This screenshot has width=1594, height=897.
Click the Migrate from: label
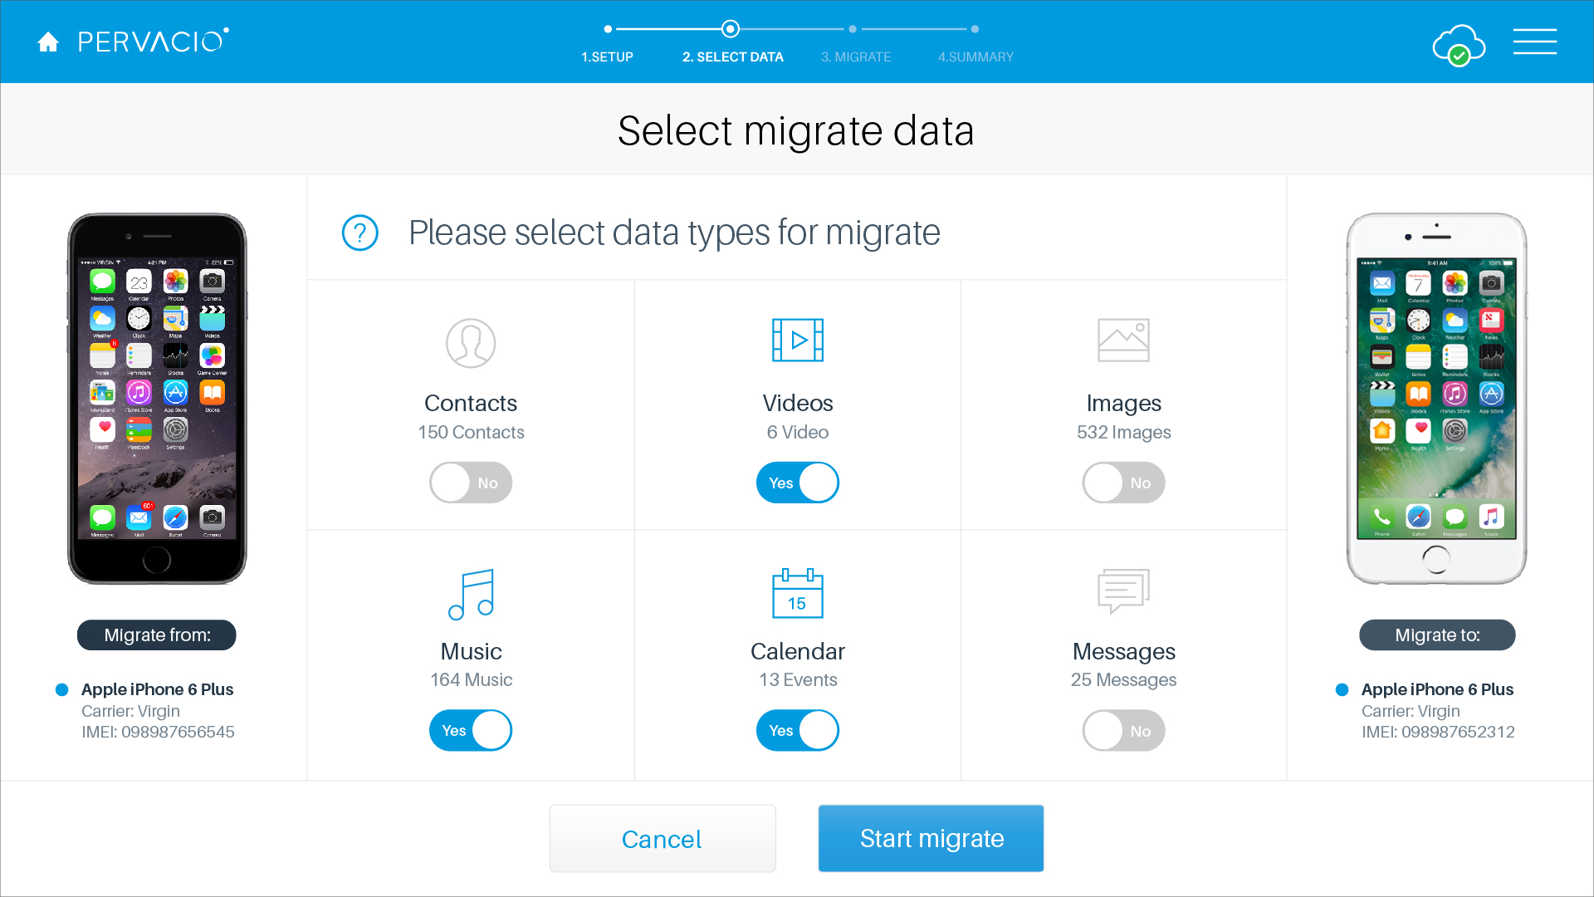pos(157,635)
